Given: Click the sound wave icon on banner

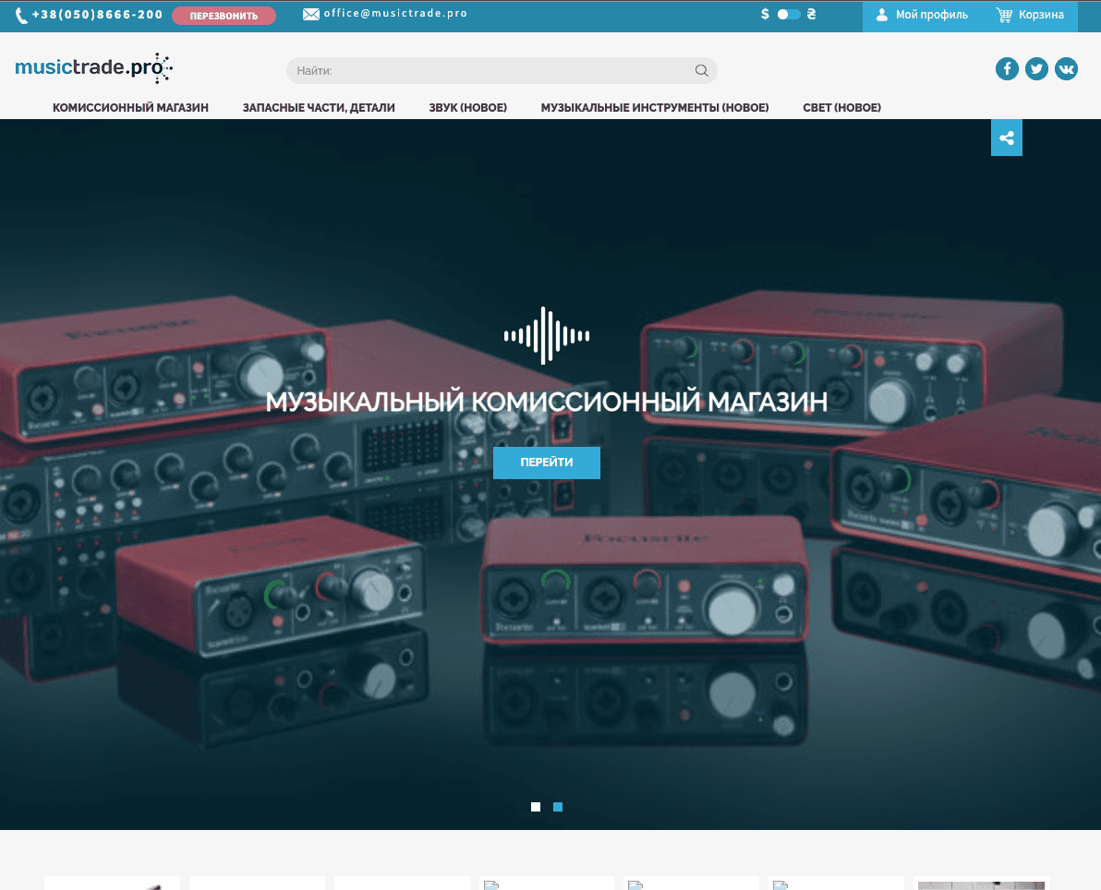Looking at the screenshot, I should click(x=546, y=335).
